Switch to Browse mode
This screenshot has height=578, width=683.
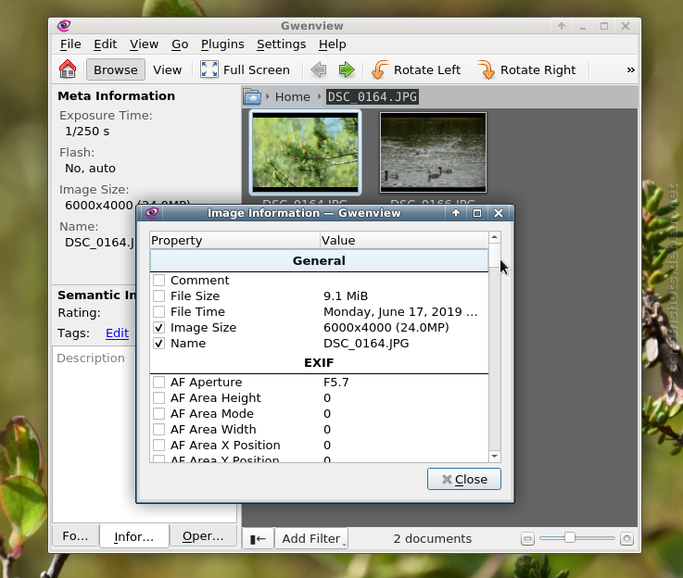pyautogui.click(x=116, y=69)
